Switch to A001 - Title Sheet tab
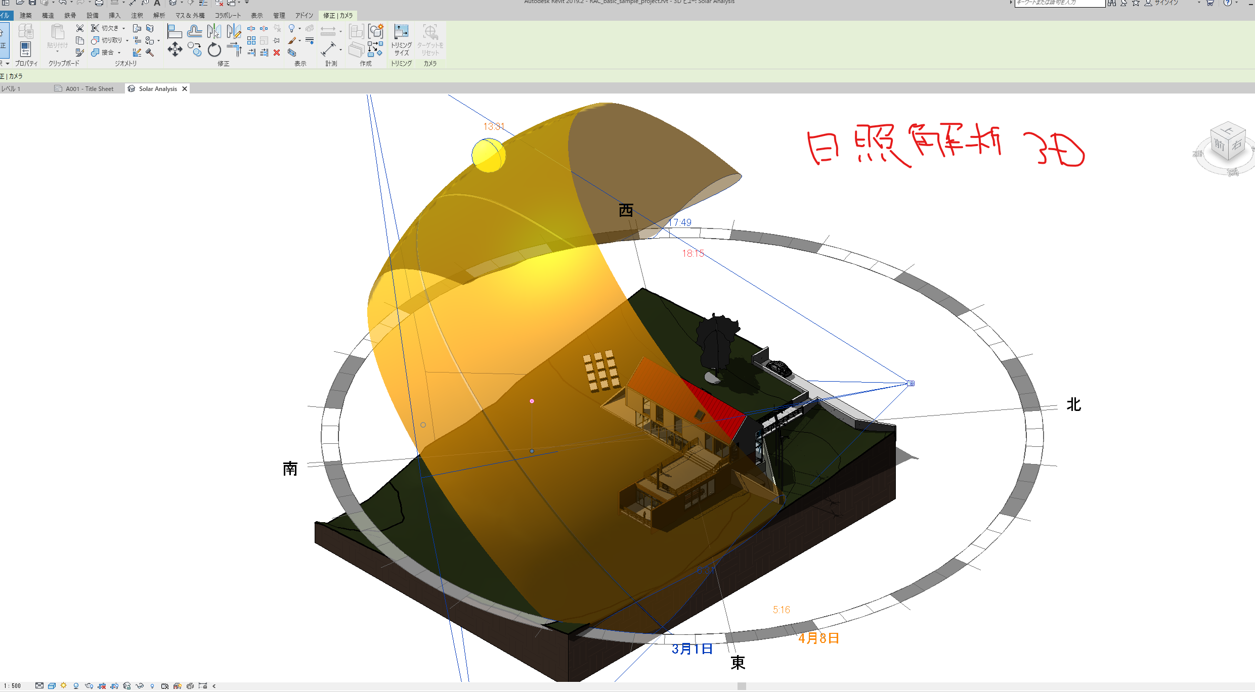Viewport: 1255px width, 692px height. (89, 89)
